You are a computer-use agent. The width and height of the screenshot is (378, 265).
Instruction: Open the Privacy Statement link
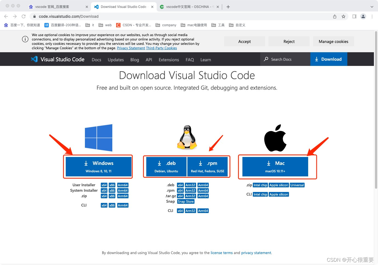point(131,48)
